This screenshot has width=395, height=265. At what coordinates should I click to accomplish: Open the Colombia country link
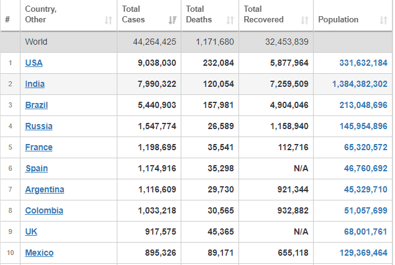pos(44,211)
